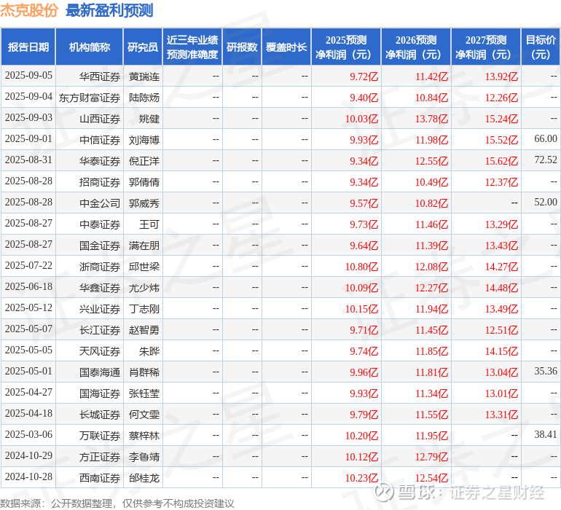561x510 pixels.
Task: Click researcher name 刘海博
Action: (x=144, y=140)
